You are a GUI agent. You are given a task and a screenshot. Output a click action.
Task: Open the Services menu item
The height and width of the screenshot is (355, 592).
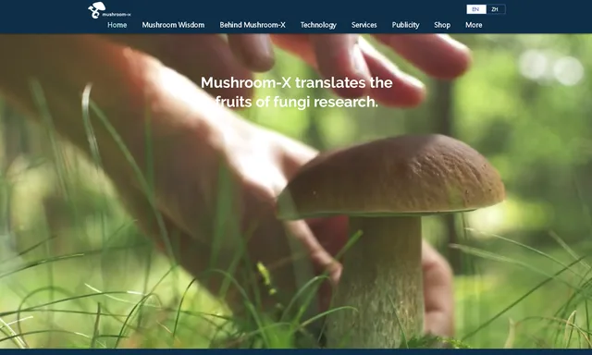coord(364,25)
